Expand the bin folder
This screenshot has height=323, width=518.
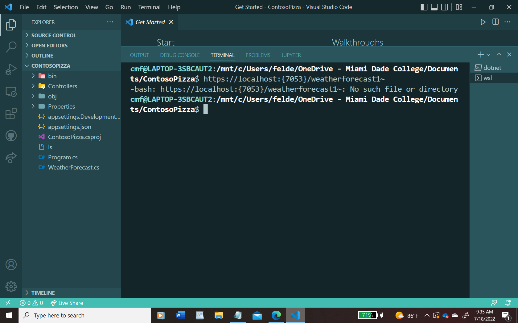click(72, 76)
